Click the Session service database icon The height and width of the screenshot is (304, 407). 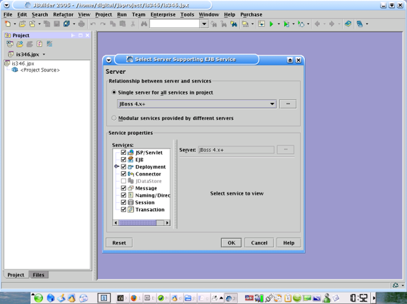point(131,202)
